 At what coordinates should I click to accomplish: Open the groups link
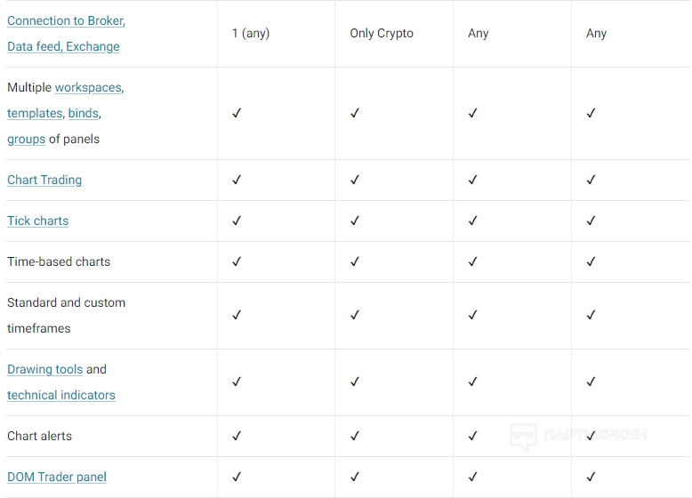[x=26, y=139]
